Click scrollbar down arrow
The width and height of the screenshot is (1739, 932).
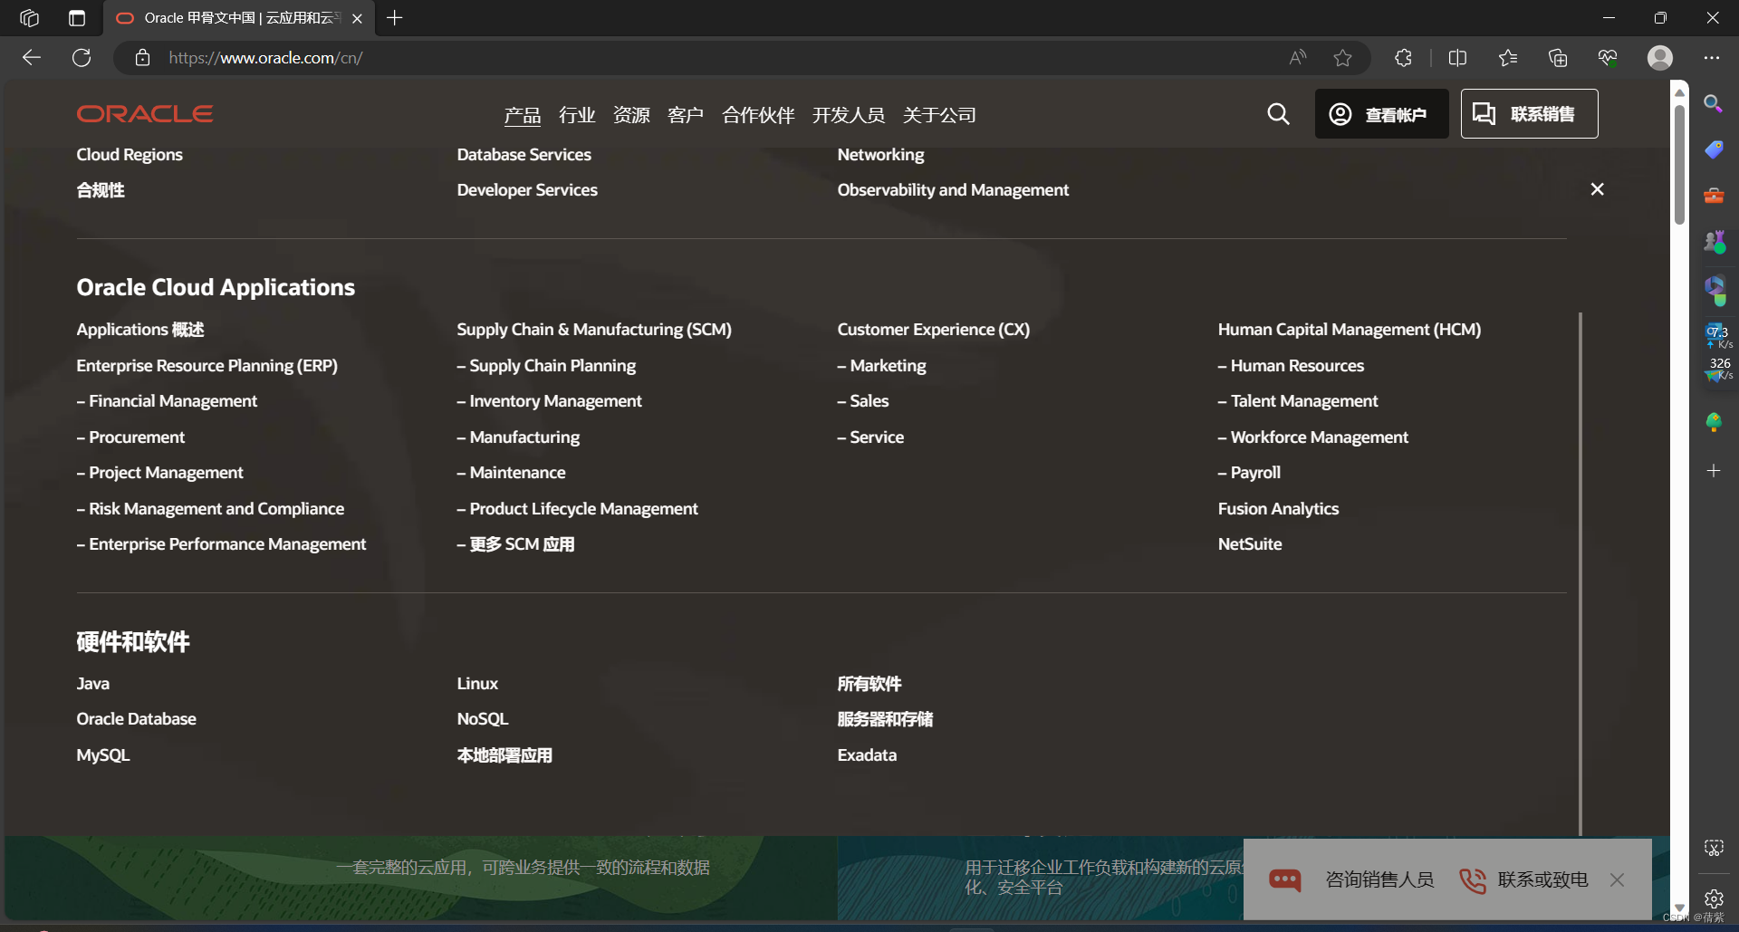click(x=1679, y=908)
